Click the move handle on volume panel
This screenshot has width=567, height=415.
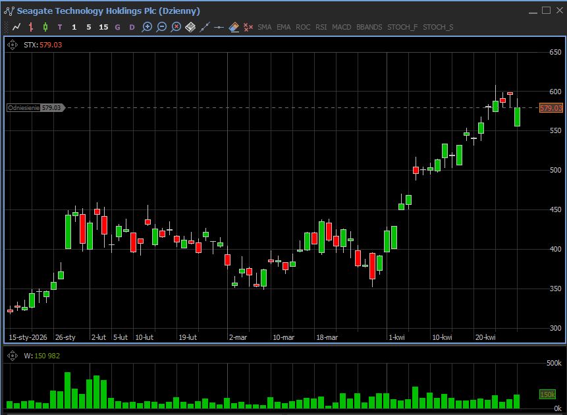click(12, 356)
